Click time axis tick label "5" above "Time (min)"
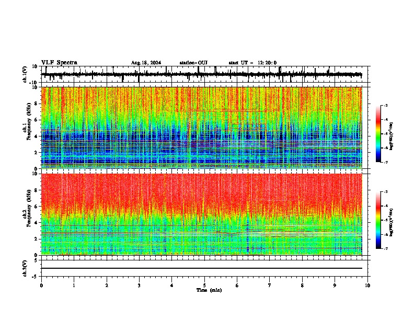 click(x=204, y=285)
